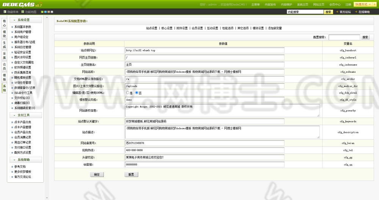Switch to the 模块设置 config tab
This screenshot has width=379, height=200.
tap(258, 28)
